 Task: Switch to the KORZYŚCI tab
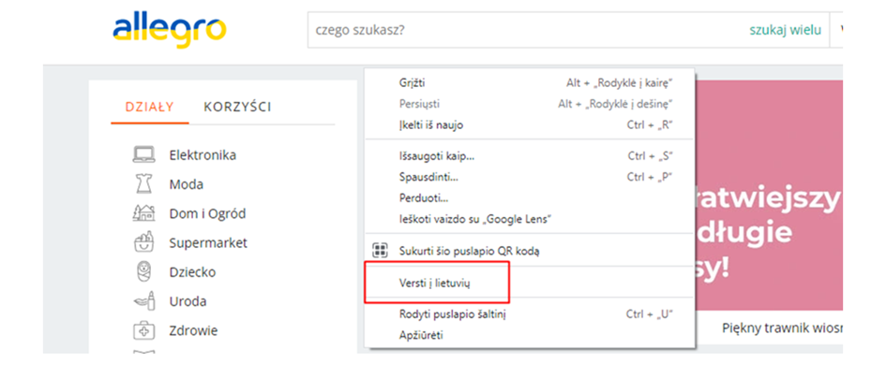(237, 107)
